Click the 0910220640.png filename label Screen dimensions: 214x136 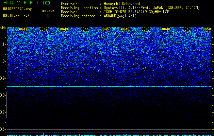(17, 9)
